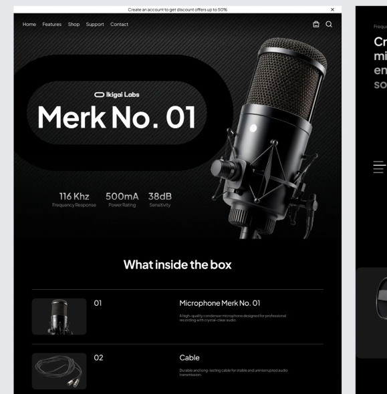Click the Ikigai Labs logo
387x394 pixels.
tap(117, 95)
